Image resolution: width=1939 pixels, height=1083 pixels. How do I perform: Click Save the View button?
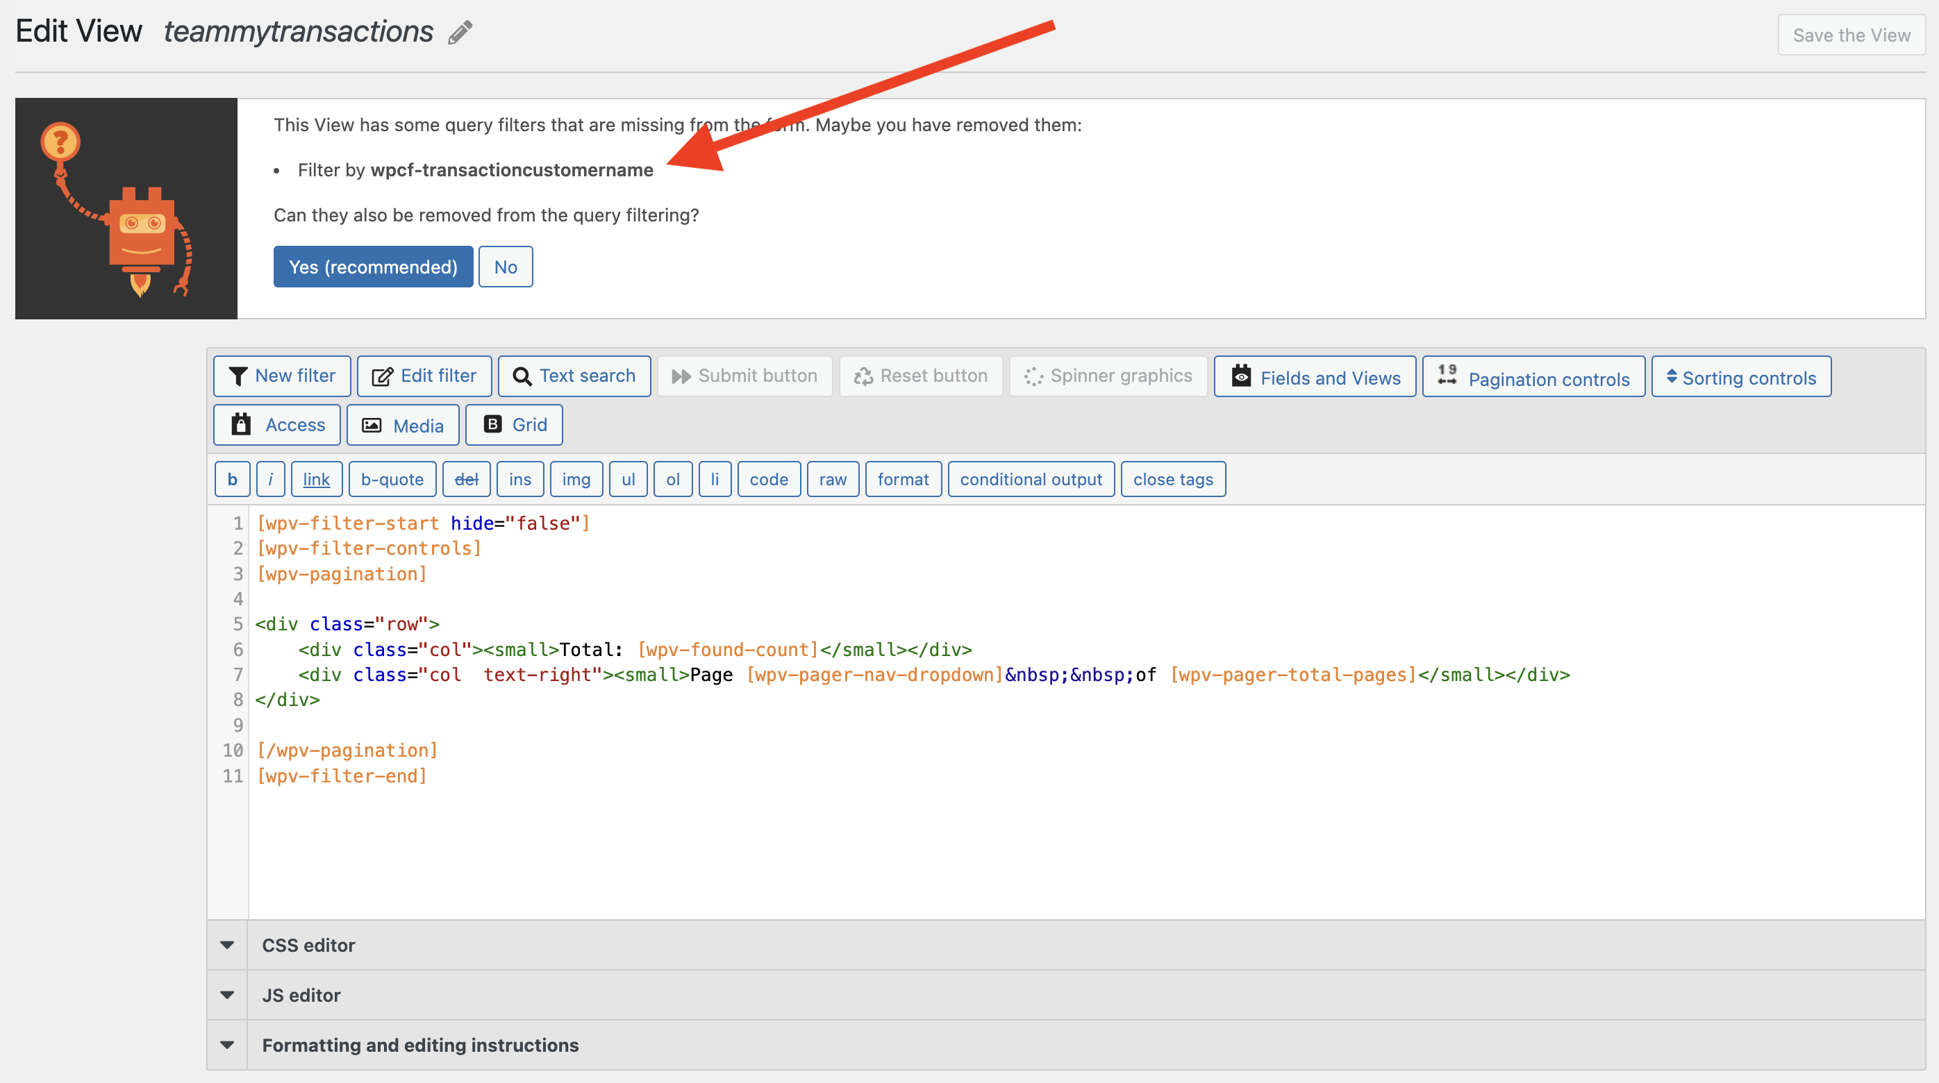1851,35
